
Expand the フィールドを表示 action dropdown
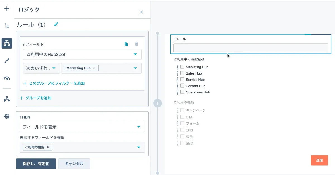point(82,127)
